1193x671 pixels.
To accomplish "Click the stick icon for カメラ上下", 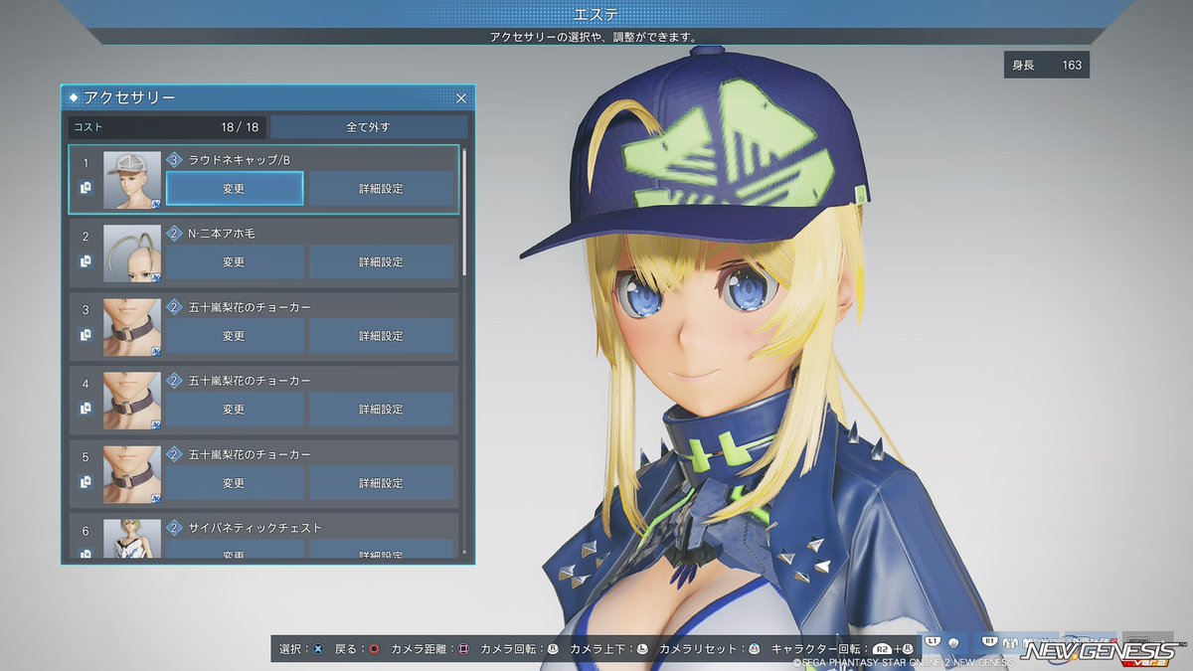I will coord(642,649).
